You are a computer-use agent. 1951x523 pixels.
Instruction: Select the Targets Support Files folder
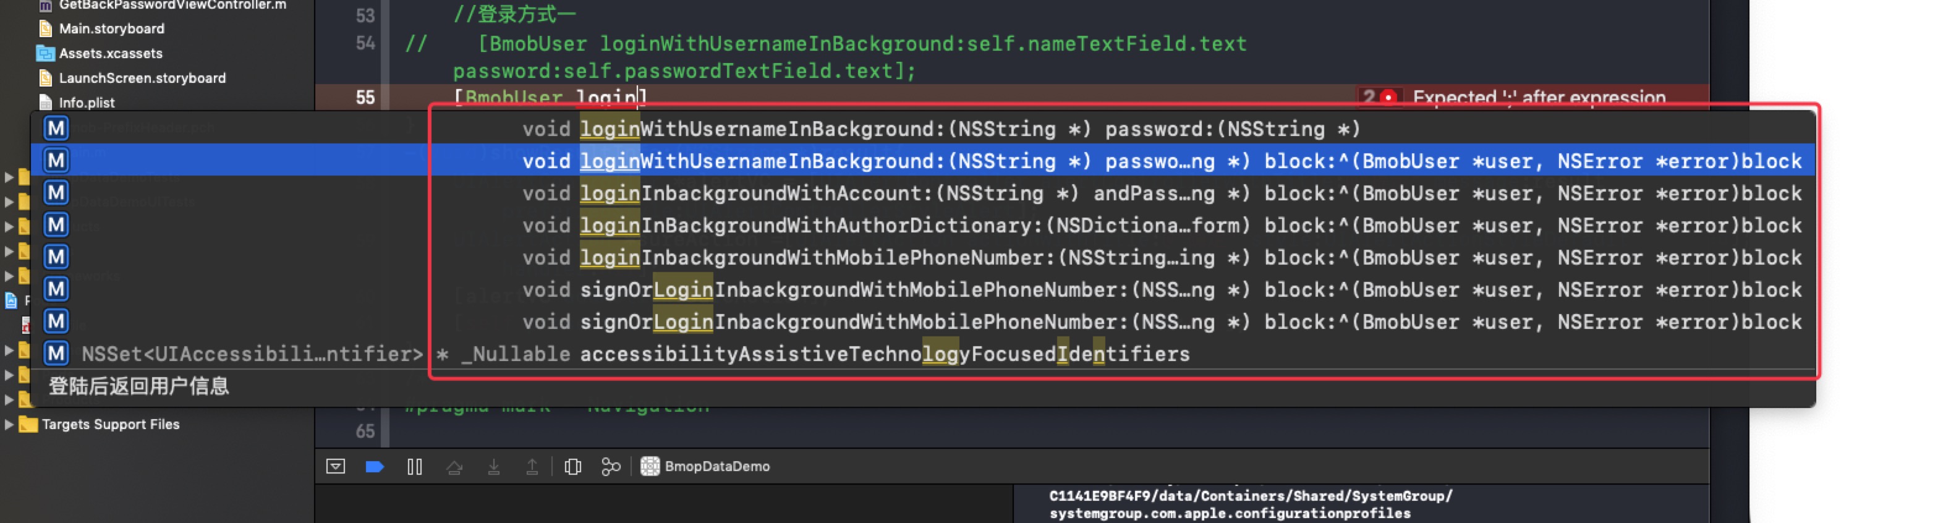pyautogui.click(x=111, y=425)
